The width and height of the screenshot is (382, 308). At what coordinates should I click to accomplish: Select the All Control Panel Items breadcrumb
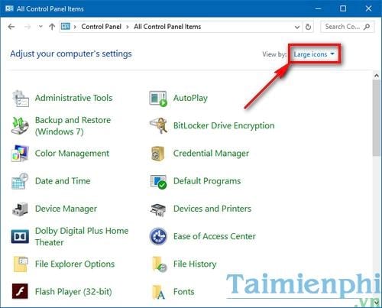167,27
